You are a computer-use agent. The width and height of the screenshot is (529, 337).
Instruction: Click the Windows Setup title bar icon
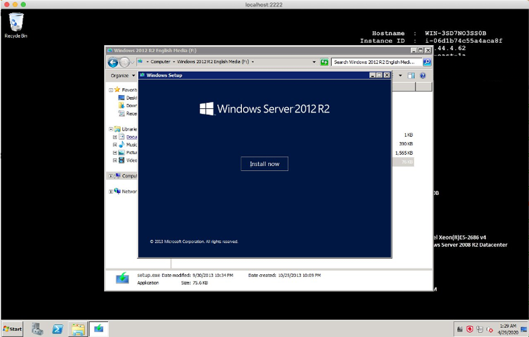click(x=142, y=75)
